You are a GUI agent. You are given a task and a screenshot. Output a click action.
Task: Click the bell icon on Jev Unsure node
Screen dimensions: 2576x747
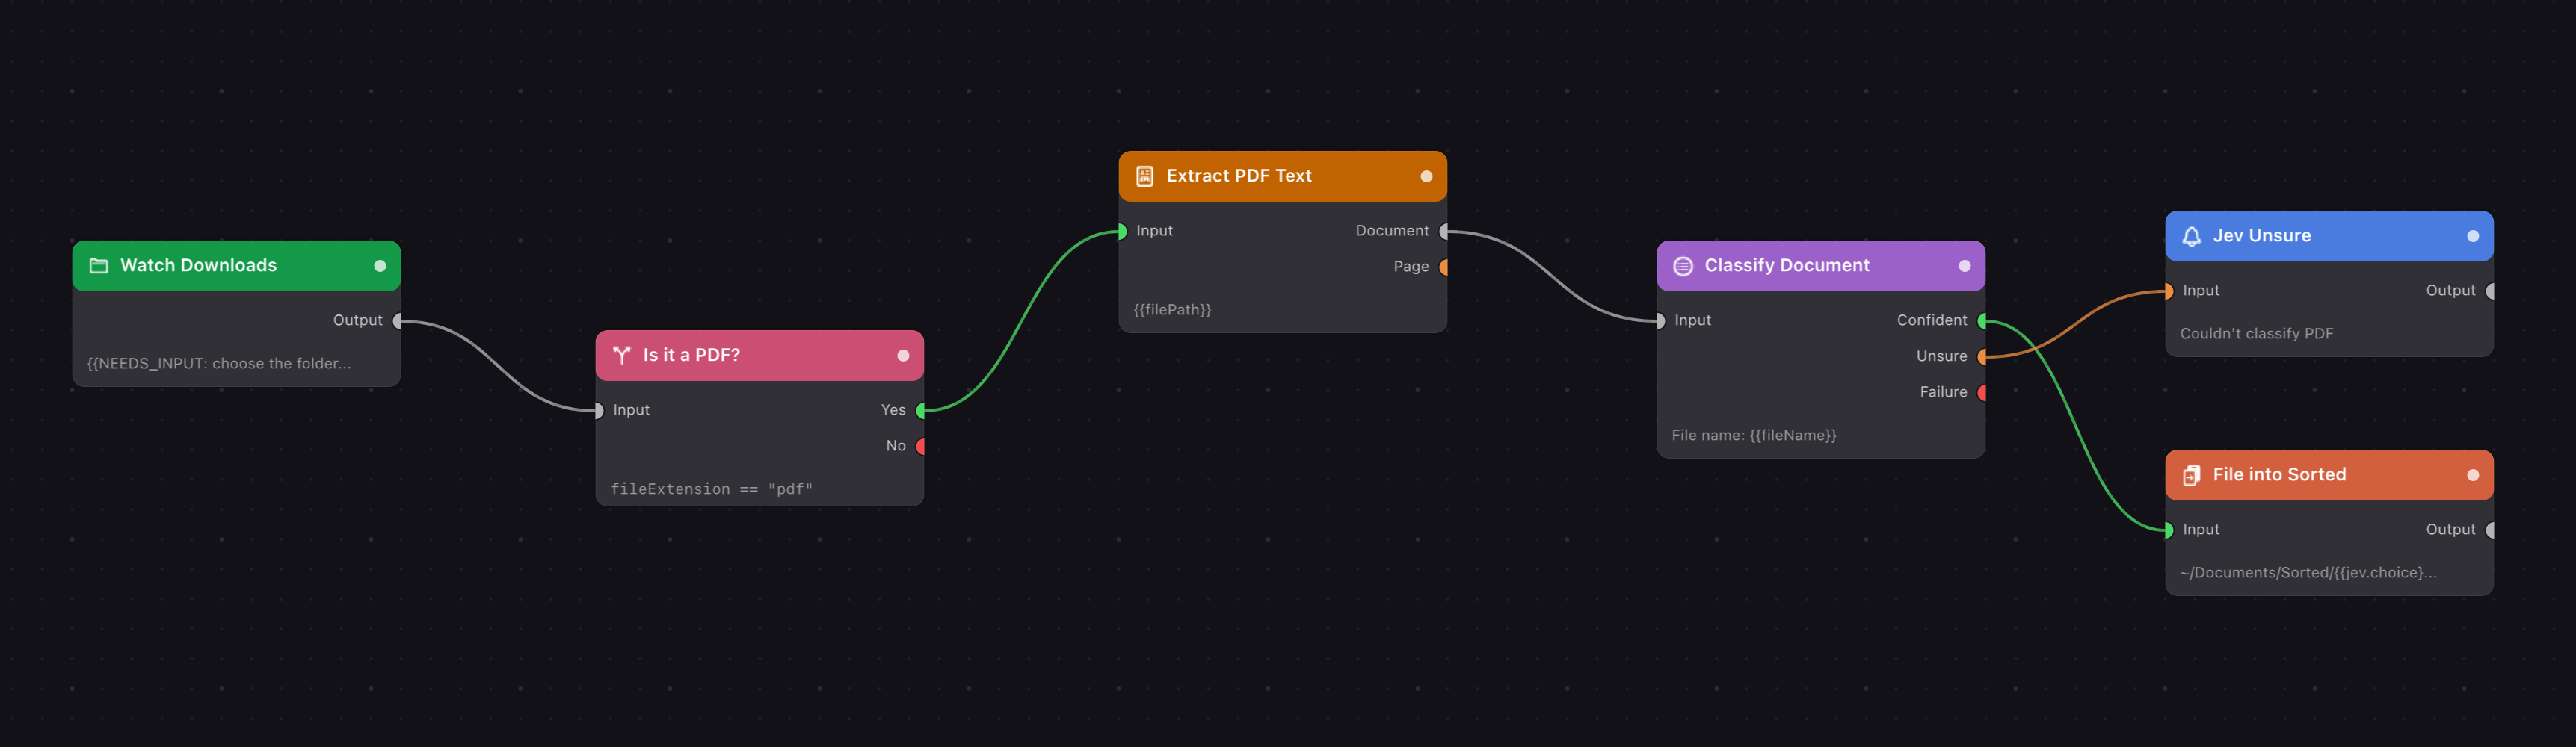pyautogui.click(x=2191, y=236)
